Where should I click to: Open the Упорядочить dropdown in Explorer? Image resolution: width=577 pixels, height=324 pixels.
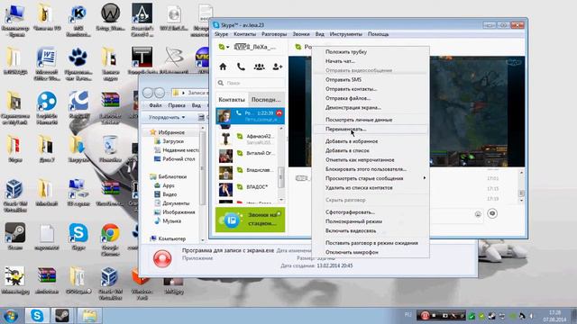point(167,118)
